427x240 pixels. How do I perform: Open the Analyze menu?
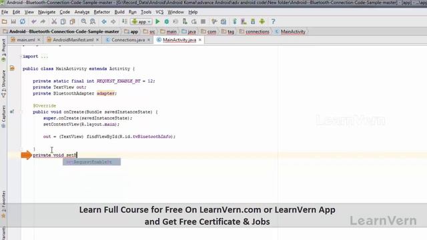82,12
